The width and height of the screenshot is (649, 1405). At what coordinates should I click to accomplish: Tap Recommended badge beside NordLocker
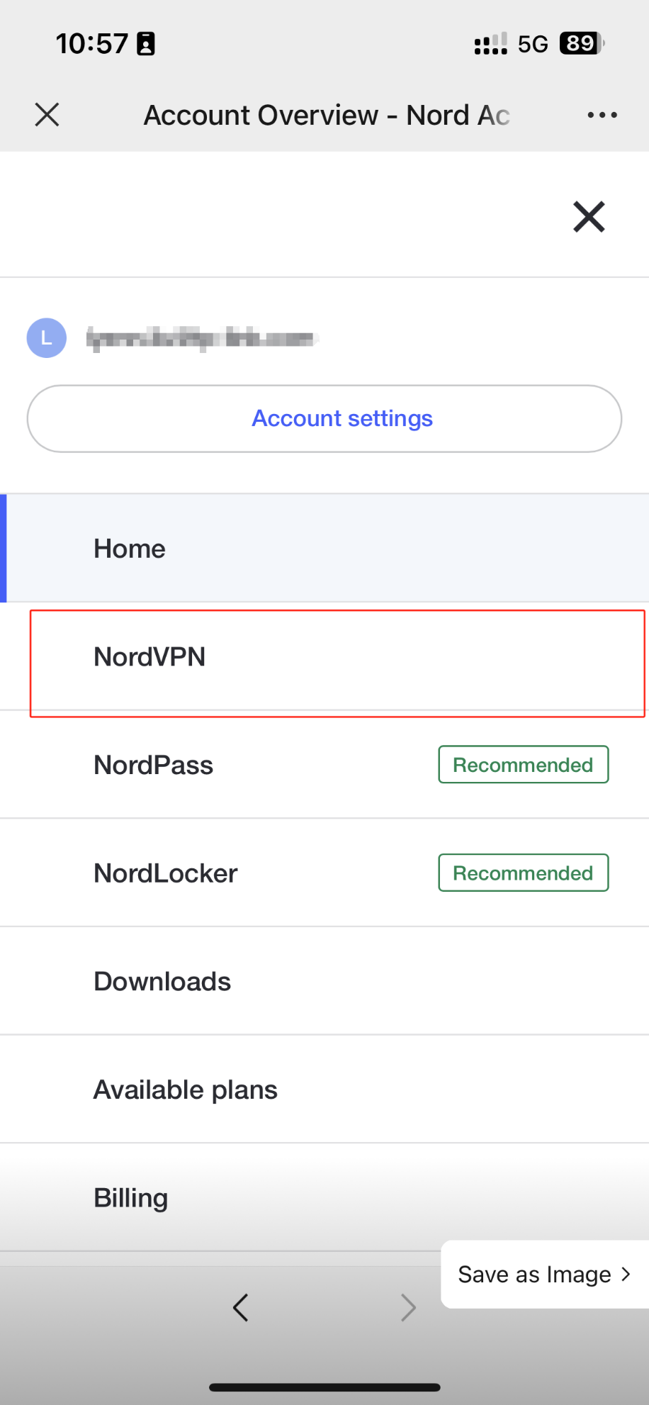pos(523,873)
